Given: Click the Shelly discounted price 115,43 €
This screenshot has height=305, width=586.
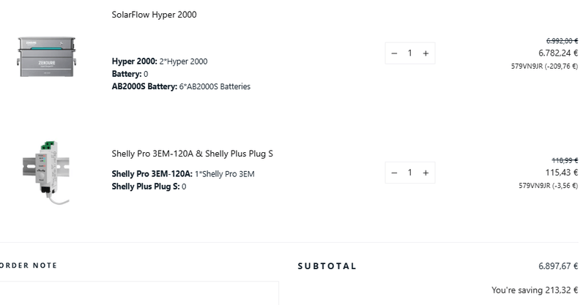Looking at the screenshot, I should (x=562, y=173).
